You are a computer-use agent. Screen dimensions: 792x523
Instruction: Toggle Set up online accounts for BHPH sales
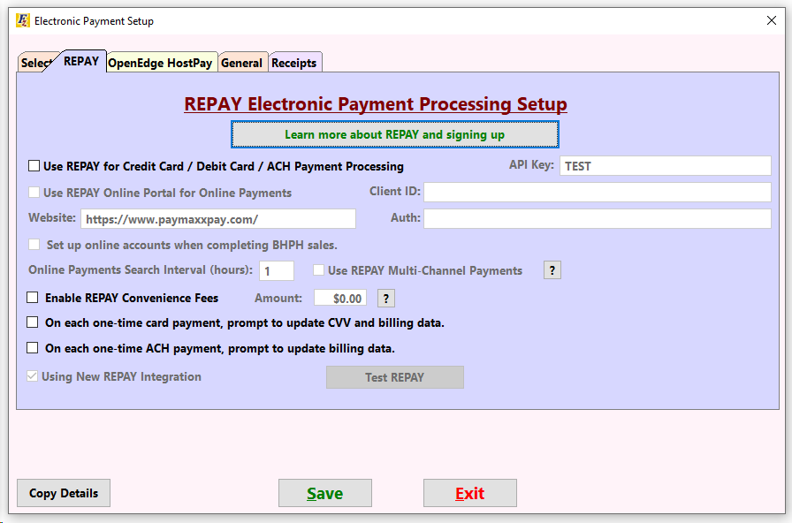point(34,245)
